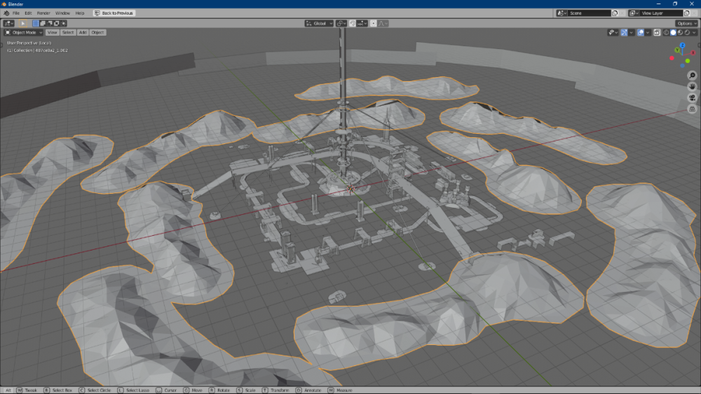Click the blue Z axis gizmo circle
Viewport: 701px width, 394px height.
click(681, 46)
